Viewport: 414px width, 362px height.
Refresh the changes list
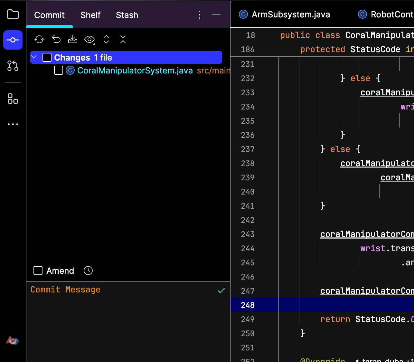tap(39, 39)
